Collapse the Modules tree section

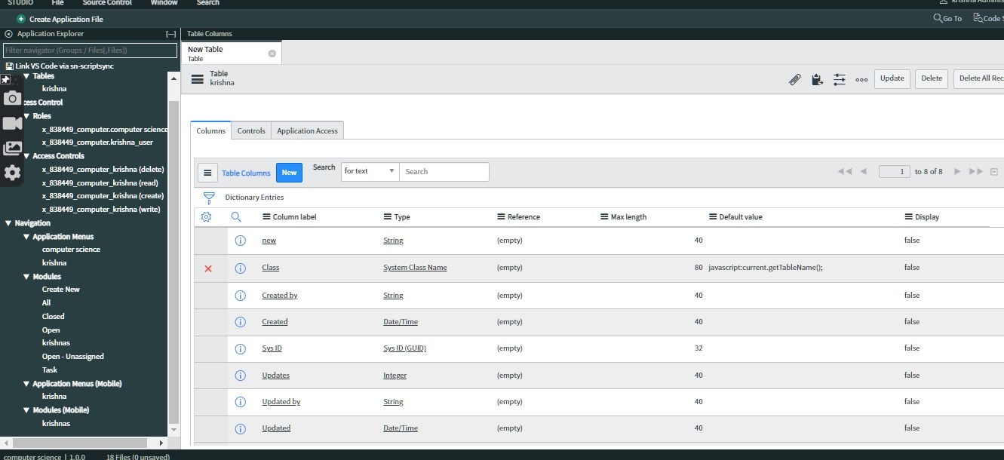click(26, 277)
